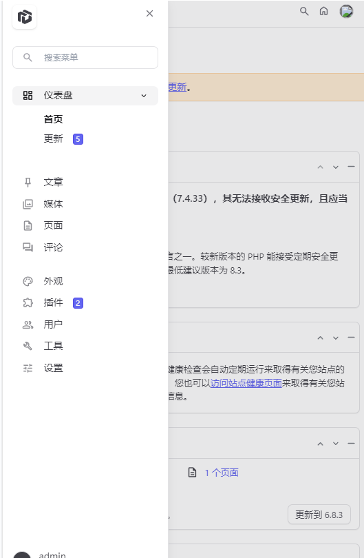Click the search icon in top bar
The height and width of the screenshot is (558, 364).
click(x=304, y=12)
